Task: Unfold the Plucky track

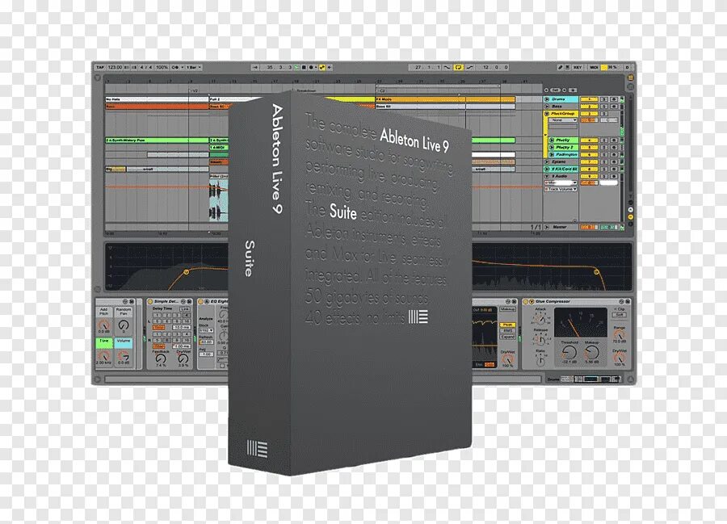Action: 551,140
